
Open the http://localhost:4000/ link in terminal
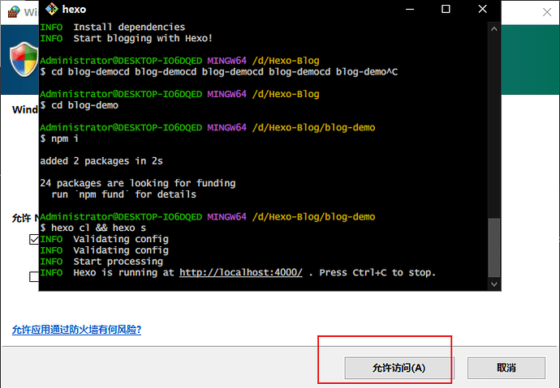[240, 273]
